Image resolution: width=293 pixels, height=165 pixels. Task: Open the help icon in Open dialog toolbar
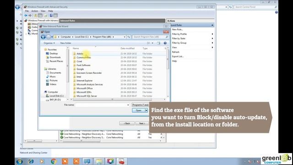click(x=165, y=43)
